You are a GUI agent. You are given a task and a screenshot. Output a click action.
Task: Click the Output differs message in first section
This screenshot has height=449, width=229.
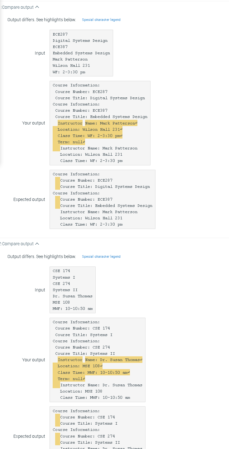pos(41,19)
